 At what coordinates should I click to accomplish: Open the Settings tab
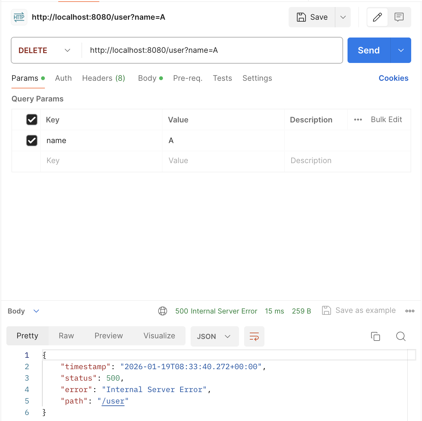tap(257, 78)
